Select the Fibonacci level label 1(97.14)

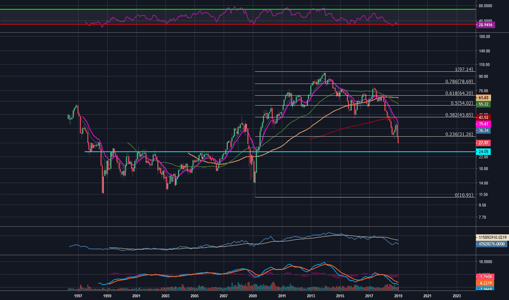[x=464, y=69]
